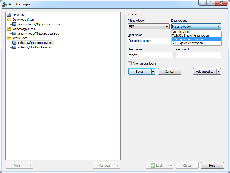This screenshot has width=230, height=173.
Task: Click the robert@ftp.fabrikam.com site icon
Action: (14, 47)
